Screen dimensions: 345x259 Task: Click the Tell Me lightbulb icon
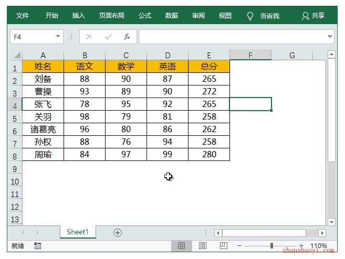click(250, 16)
